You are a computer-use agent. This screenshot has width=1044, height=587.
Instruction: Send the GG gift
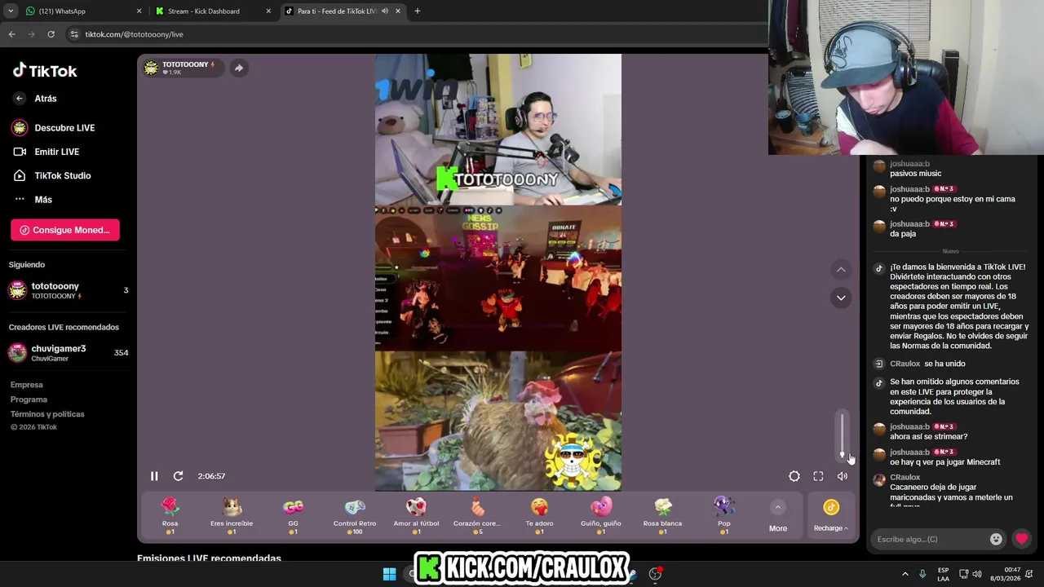pos(293,515)
